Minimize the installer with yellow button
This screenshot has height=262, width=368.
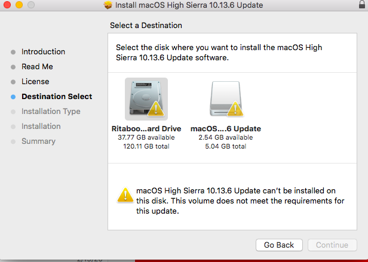(x=19, y=4)
